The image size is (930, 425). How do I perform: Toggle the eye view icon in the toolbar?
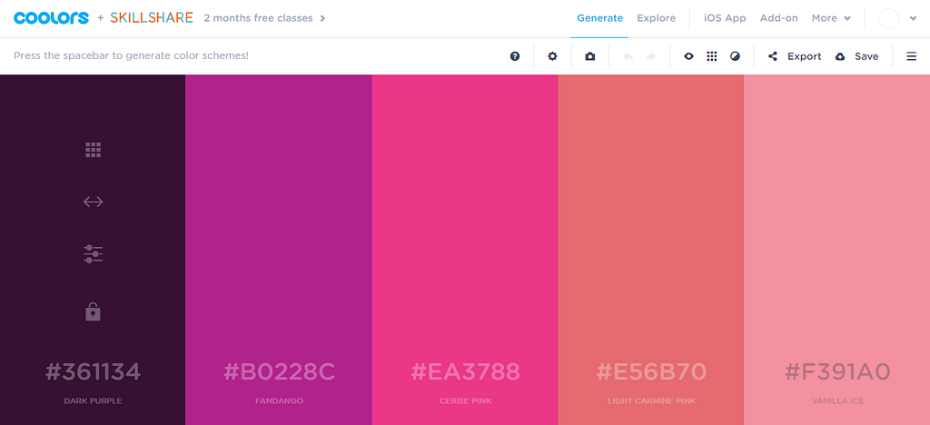[688, 56]
